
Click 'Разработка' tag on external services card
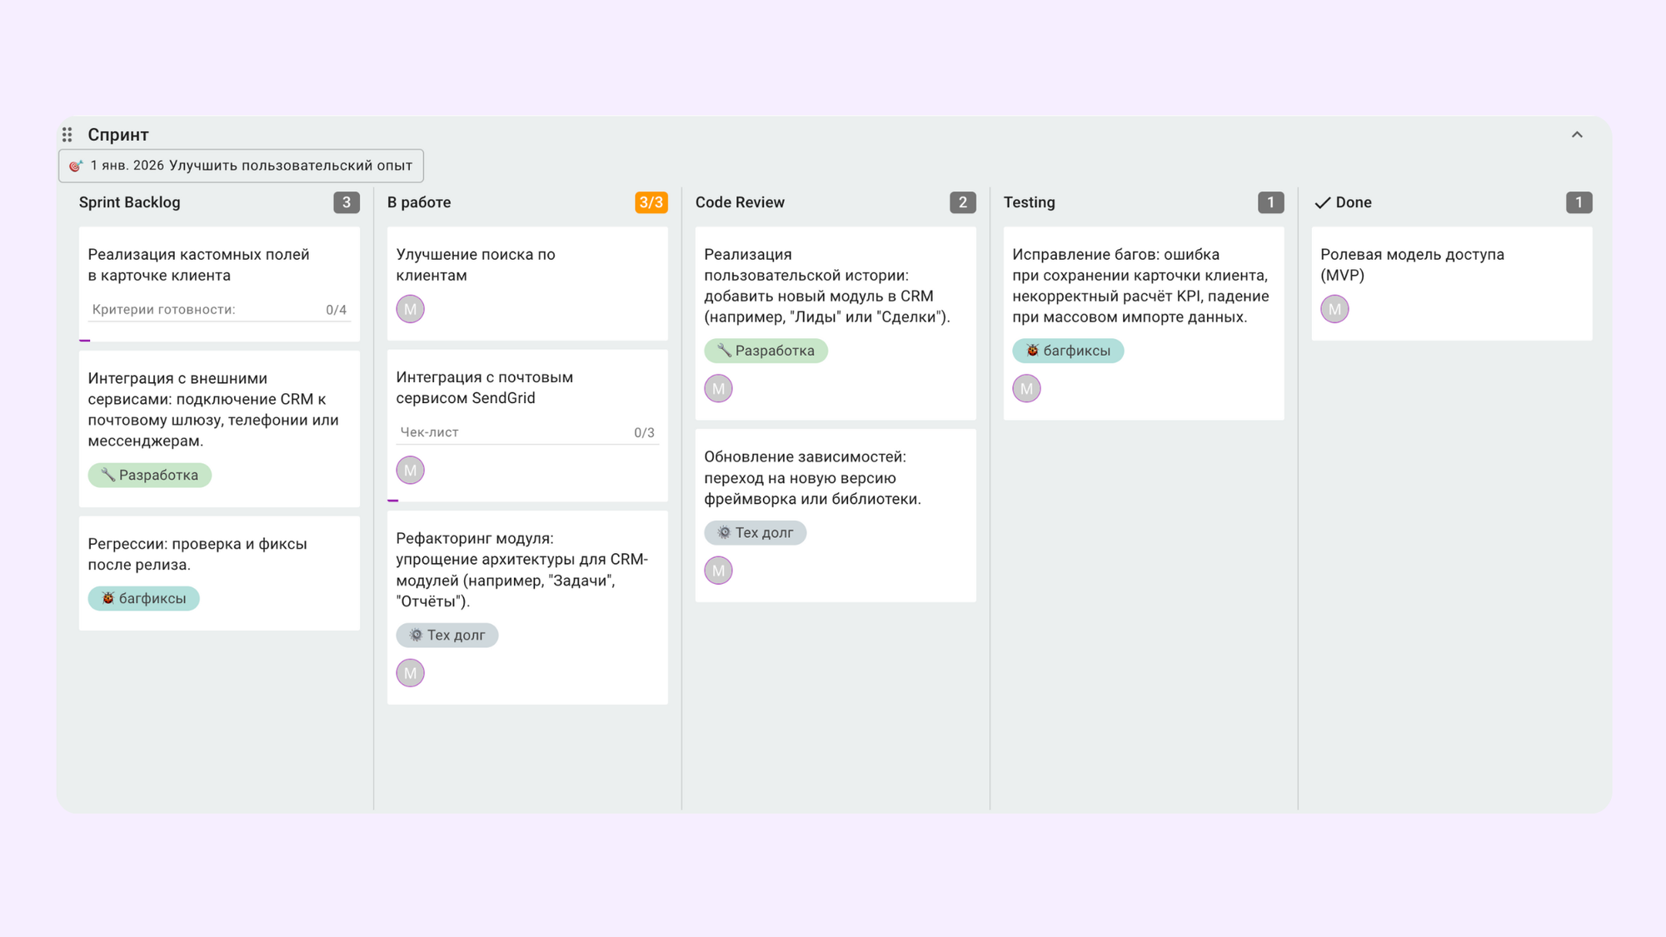150,476
